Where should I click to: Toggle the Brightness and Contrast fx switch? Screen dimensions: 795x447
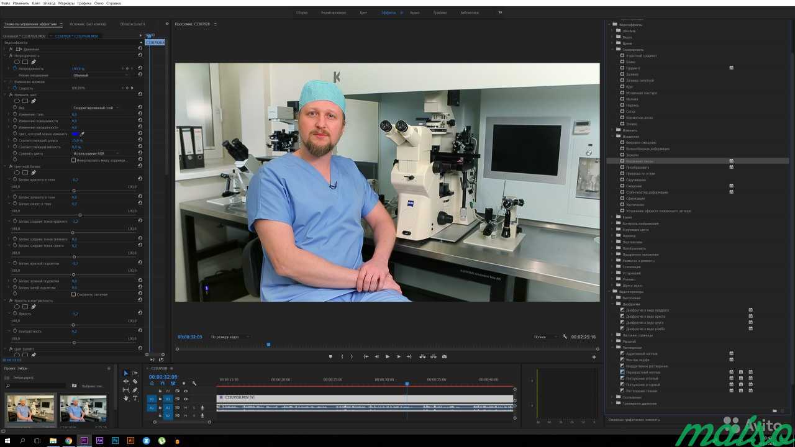11,300
